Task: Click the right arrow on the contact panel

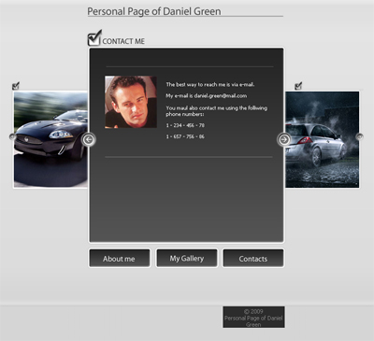Action: click(x=284, y=139)
